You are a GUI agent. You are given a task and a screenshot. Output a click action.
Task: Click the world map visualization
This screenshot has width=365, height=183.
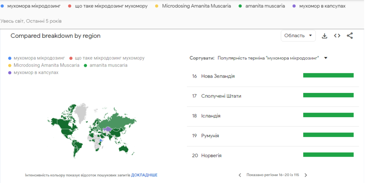[93, 130]
